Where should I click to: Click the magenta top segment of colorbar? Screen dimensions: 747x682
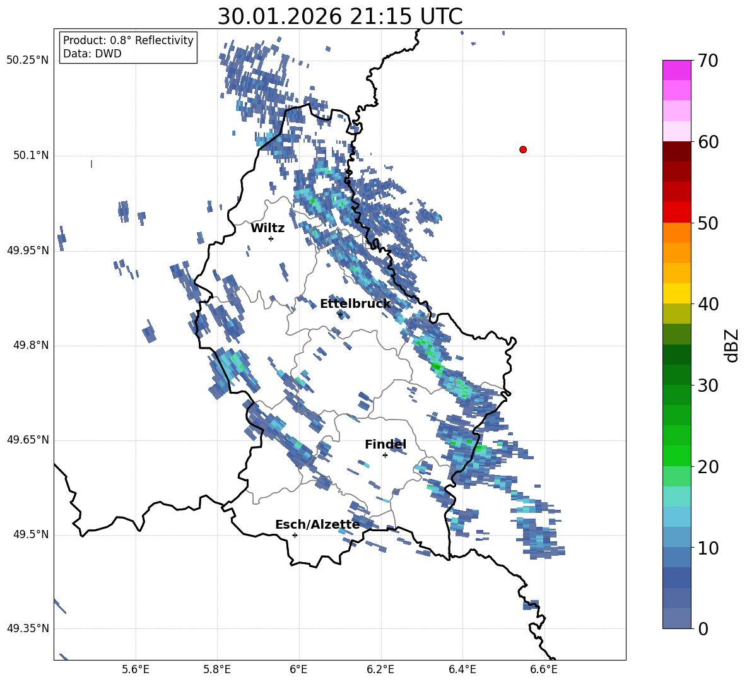[676, 71]
